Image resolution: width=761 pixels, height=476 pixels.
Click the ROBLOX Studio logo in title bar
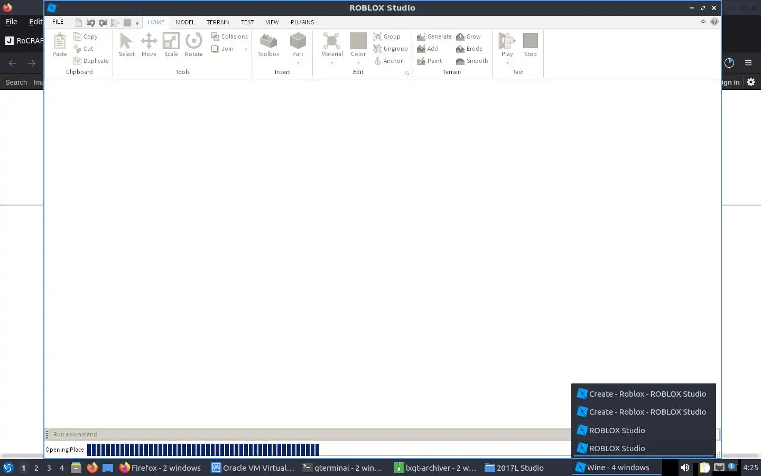point(52,8)
